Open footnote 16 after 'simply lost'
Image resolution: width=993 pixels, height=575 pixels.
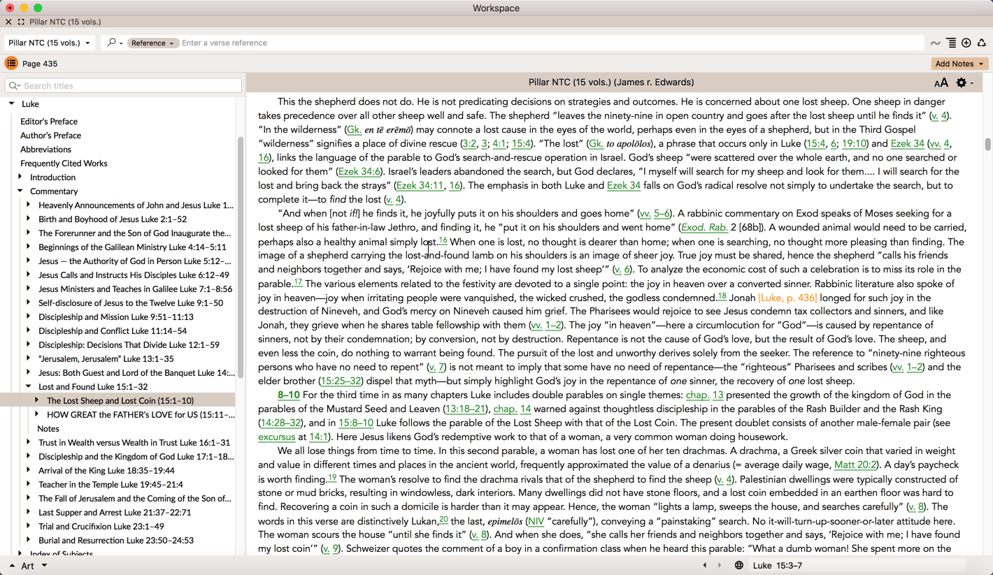[x=443, y=240]
